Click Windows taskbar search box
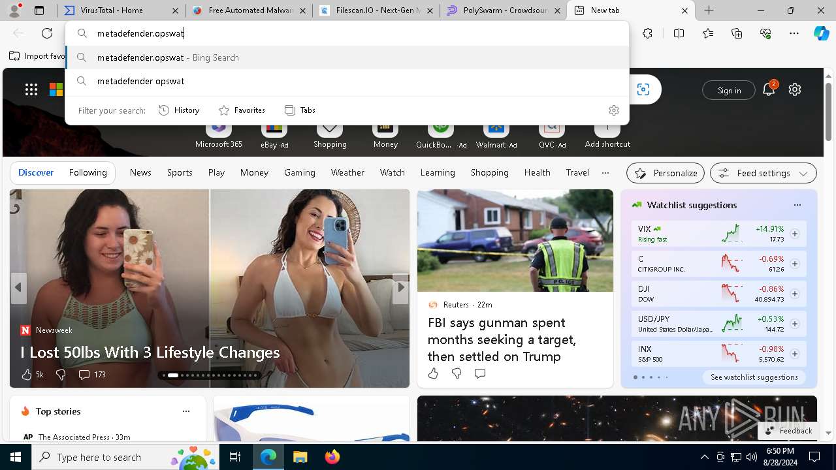 125,457
